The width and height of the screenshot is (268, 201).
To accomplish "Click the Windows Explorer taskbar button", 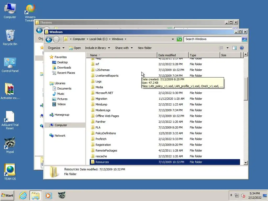I will pyautogui.click(x=35, y=196).
